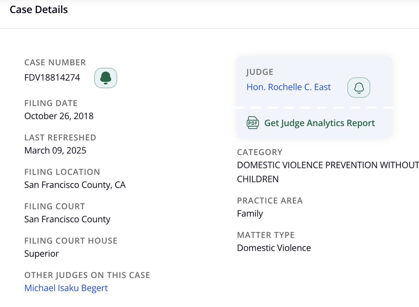Click the PDF report icon
Image resolution: width=419 pixels, height=307 pixels.
pyautogui.click(x=252, y=123)
